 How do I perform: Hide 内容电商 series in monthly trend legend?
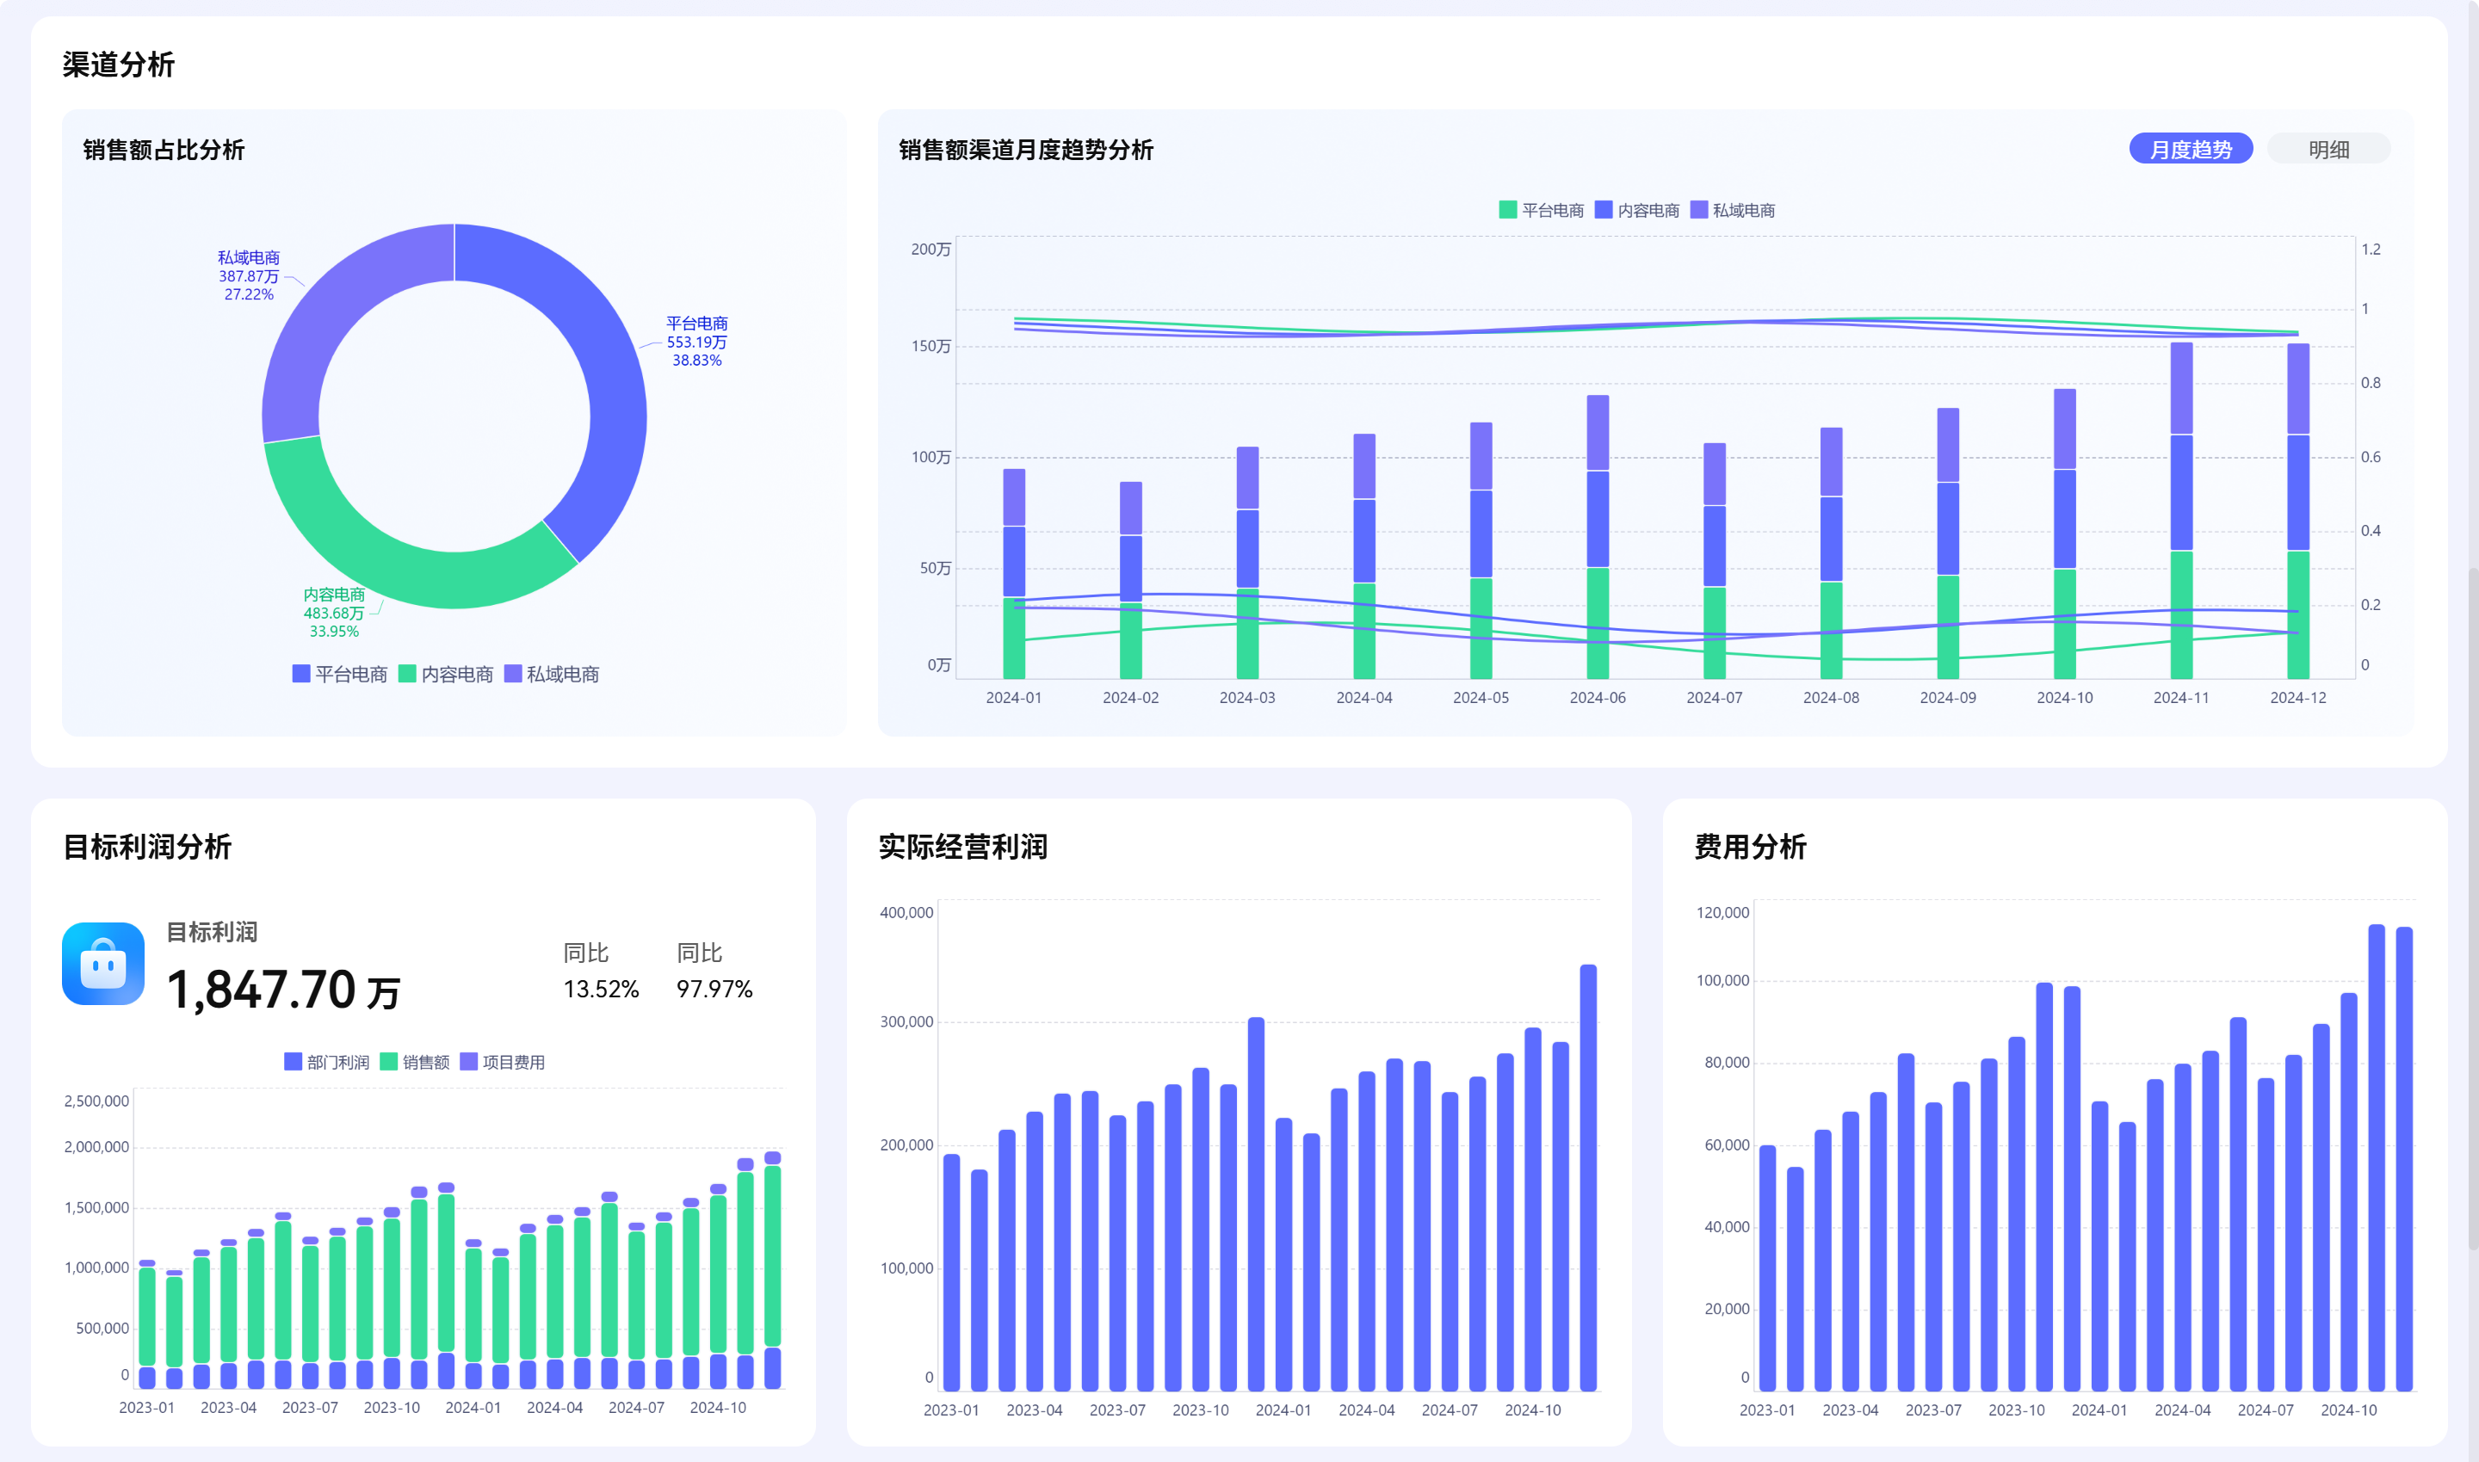(1636, 210)
